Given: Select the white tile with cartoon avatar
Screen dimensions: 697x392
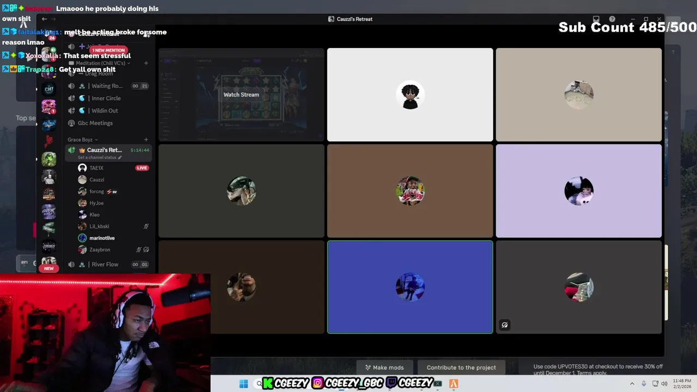Looking at the screenshot, I should click(410, 95).
